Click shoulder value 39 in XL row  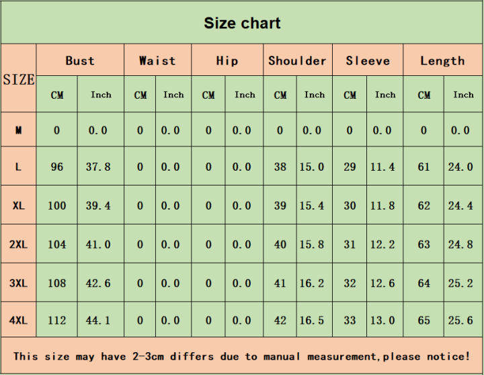click(x=280, y=206)
